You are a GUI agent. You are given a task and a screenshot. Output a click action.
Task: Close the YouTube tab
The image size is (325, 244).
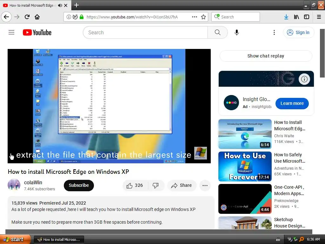[x=66, y=5]
